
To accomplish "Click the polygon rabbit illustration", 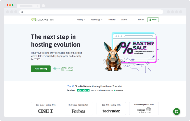I will (113, 56).
